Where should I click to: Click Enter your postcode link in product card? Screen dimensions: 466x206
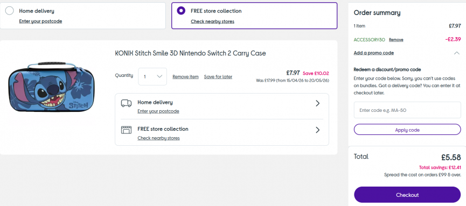(158, 111)
